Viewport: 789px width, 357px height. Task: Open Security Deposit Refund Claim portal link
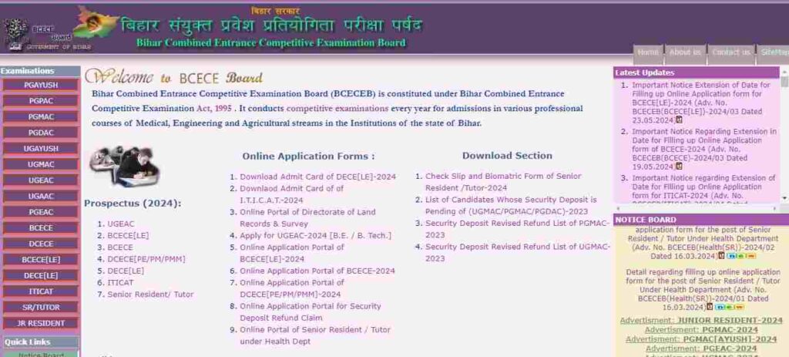tap(310, 312)
